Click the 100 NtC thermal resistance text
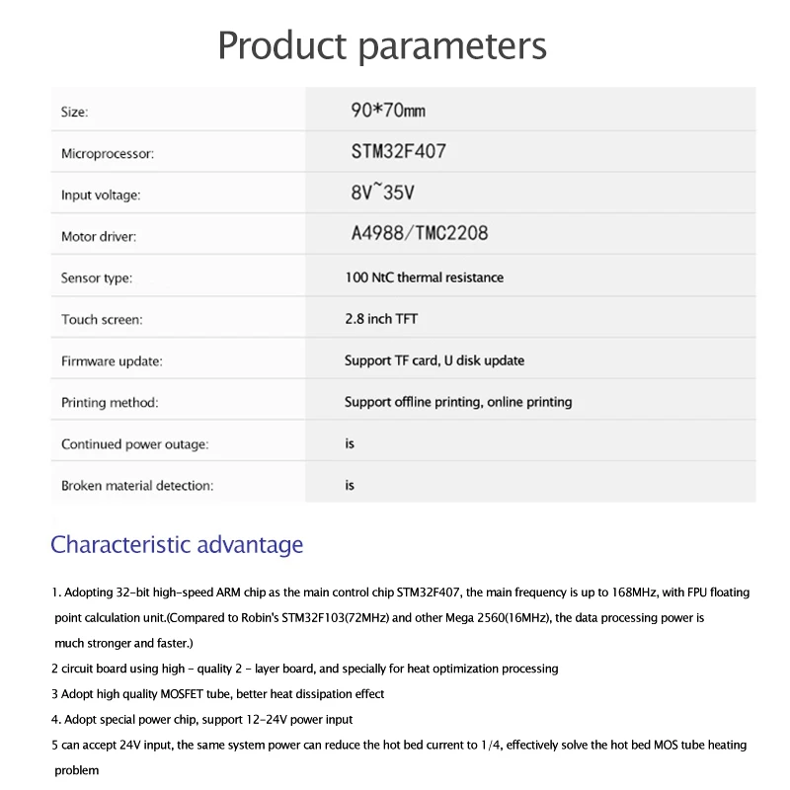 click(x=425, y=277)
